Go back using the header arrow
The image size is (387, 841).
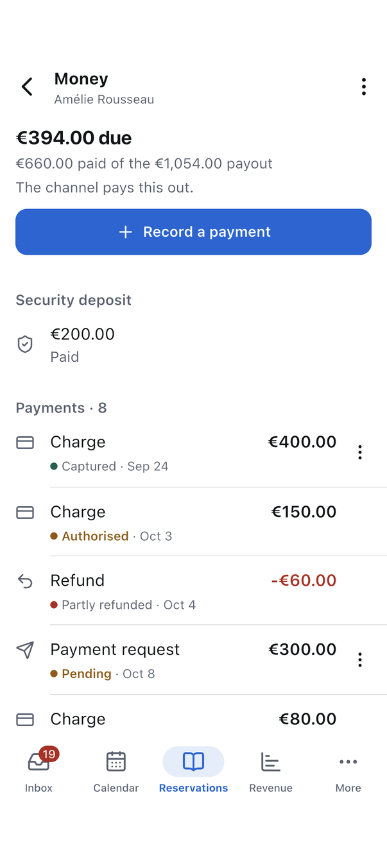[27, 87]
